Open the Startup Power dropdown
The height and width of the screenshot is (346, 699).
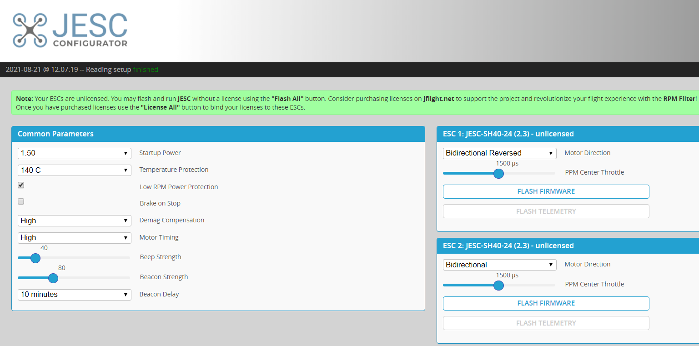[x=75, y=153]
